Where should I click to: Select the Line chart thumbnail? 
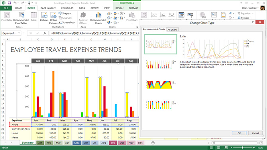pos(161,44)
